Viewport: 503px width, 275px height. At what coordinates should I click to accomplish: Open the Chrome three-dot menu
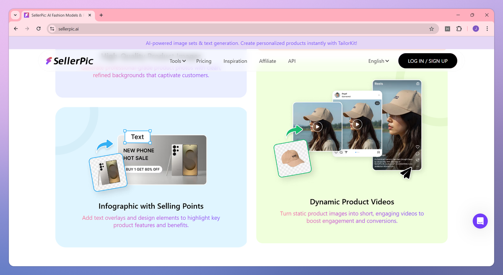coord(487,29)
